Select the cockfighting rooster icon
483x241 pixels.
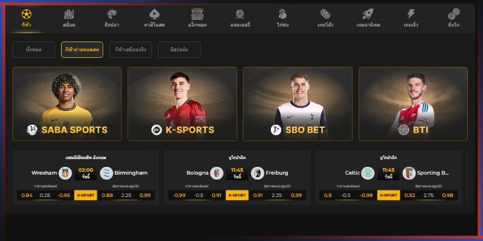[x=283, y=14]
